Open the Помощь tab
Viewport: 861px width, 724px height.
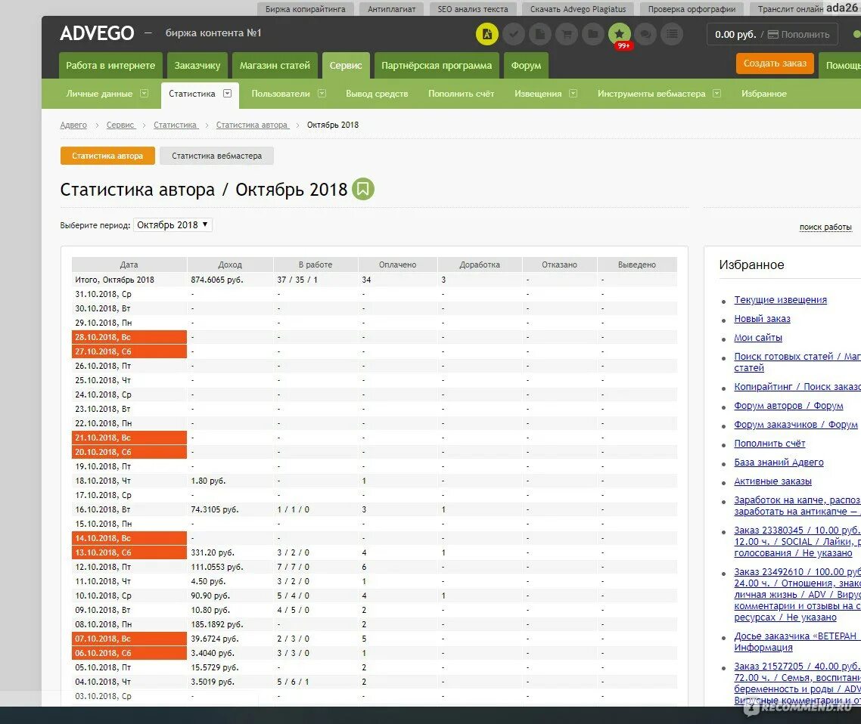coord(840,65)
